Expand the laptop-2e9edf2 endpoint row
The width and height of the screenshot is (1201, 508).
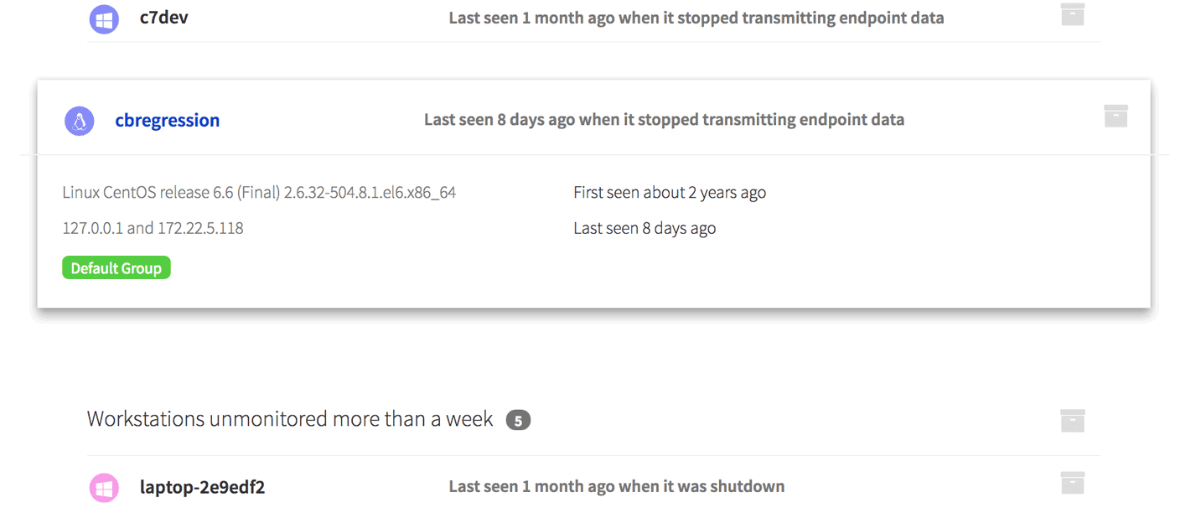coord(202,487)
